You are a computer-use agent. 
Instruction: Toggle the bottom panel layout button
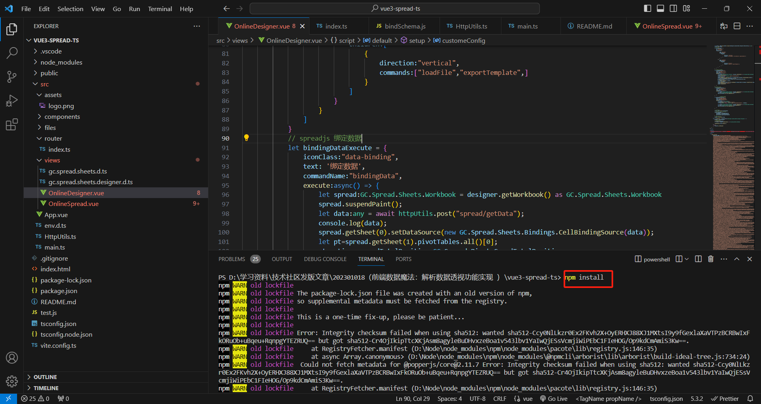[x=660, y=8]
